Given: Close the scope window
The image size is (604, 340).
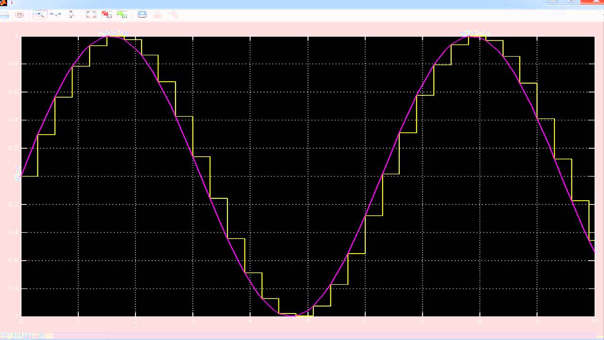Looking at the screenshot, I should pyautogui.click(x=593, y=1).
